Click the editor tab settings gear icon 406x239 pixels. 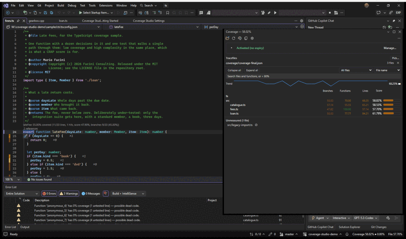pyautogui.click(x=302, y=21)
